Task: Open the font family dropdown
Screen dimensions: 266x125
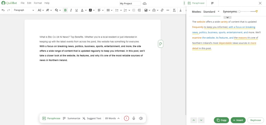Action: [49, 10]
